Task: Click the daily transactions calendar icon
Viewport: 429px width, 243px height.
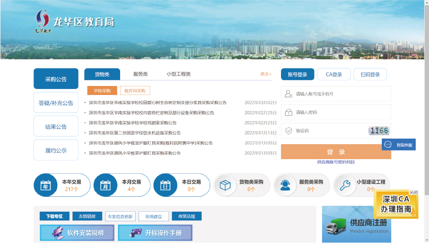Action: click(165, 185)
